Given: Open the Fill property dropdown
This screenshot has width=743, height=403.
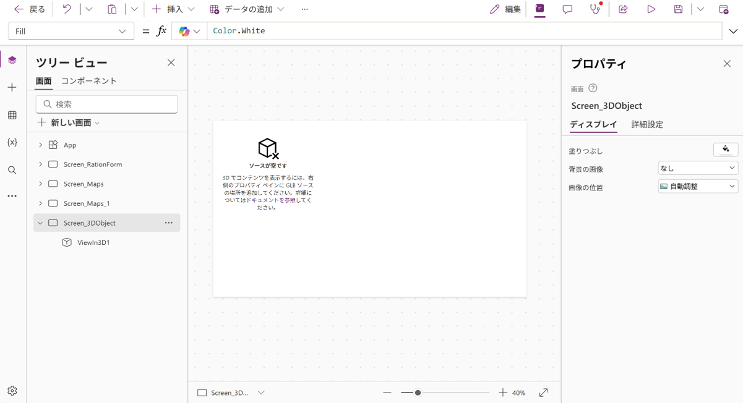Looking at the screenshot, I should [122, 31].
